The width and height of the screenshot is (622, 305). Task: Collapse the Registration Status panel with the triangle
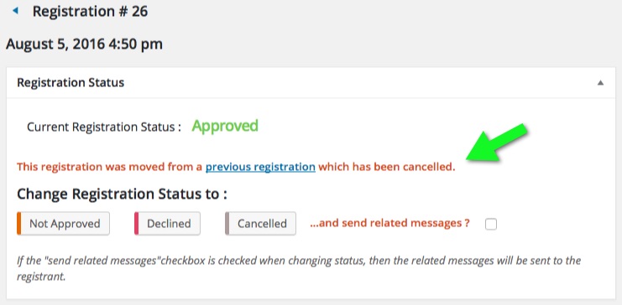tap(600, 83)
